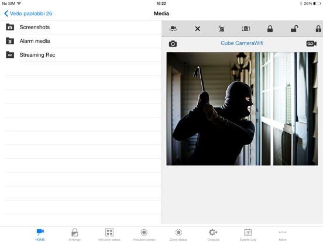Tap the battery indicator in status bar
The image size is (323, 242).
tap(317, 4)
